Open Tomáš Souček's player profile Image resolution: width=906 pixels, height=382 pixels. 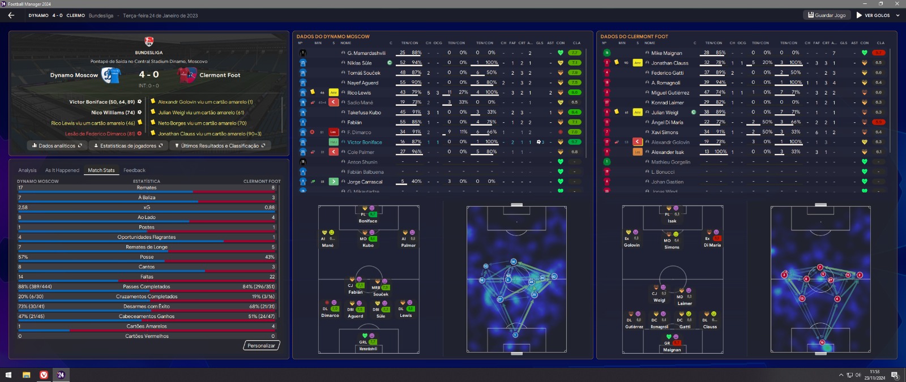pos(364,73)
